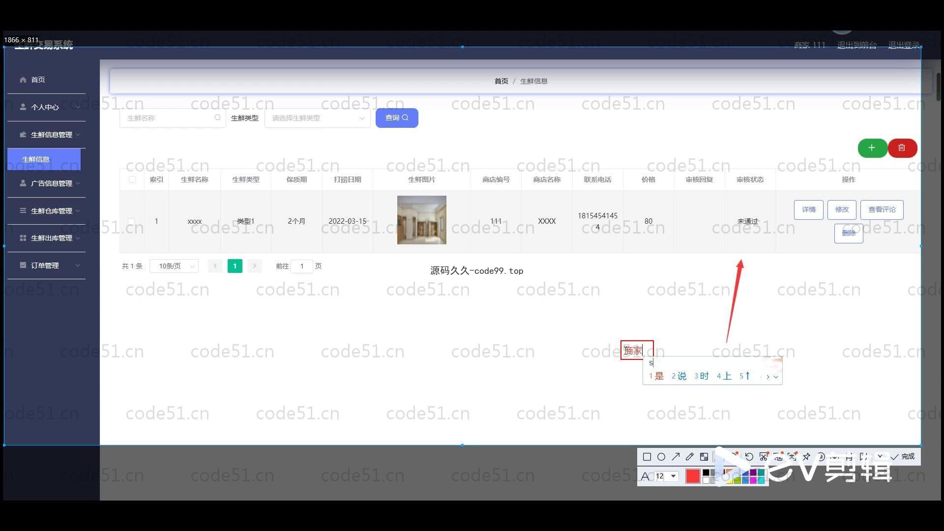Screen dimensions: 944x531
Task: Undo the last annotation
Action: [x=749, y=457]
